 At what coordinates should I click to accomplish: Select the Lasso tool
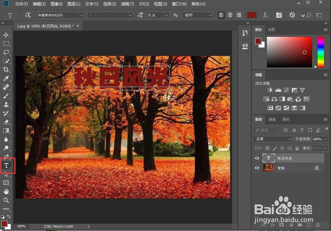(x=6, y=52)
